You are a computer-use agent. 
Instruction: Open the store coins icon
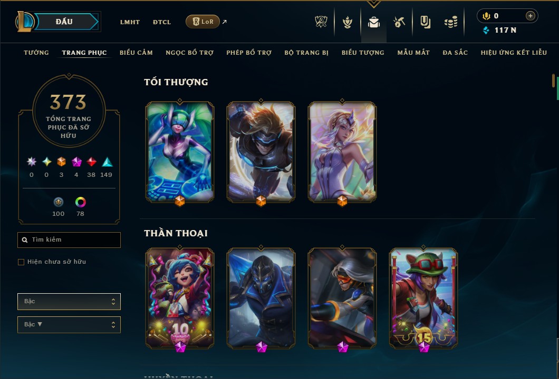pyautogui.click(x=451, y=23)
